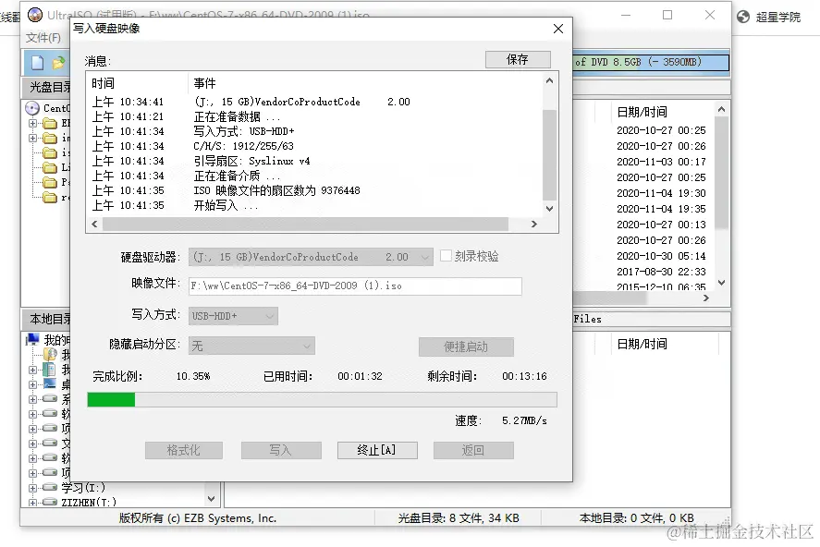Click the globe icon beside 超星学院

pyautogui.click(x=743, y=17)
